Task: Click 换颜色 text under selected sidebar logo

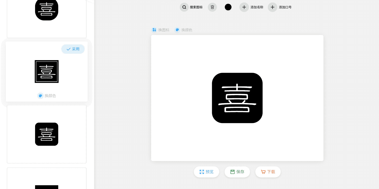Action: pos(50,96)
